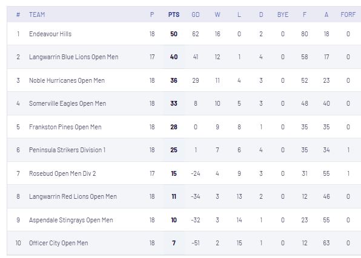Click Endeavour Hills 50 points cell
The height and width of the screenshot is (258, 361).
[174, 34]
